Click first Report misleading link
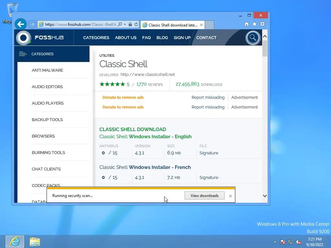 coord(208,98)
